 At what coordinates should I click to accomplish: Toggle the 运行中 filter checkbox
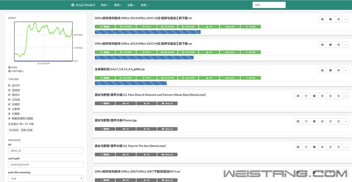tap(9, 85)
